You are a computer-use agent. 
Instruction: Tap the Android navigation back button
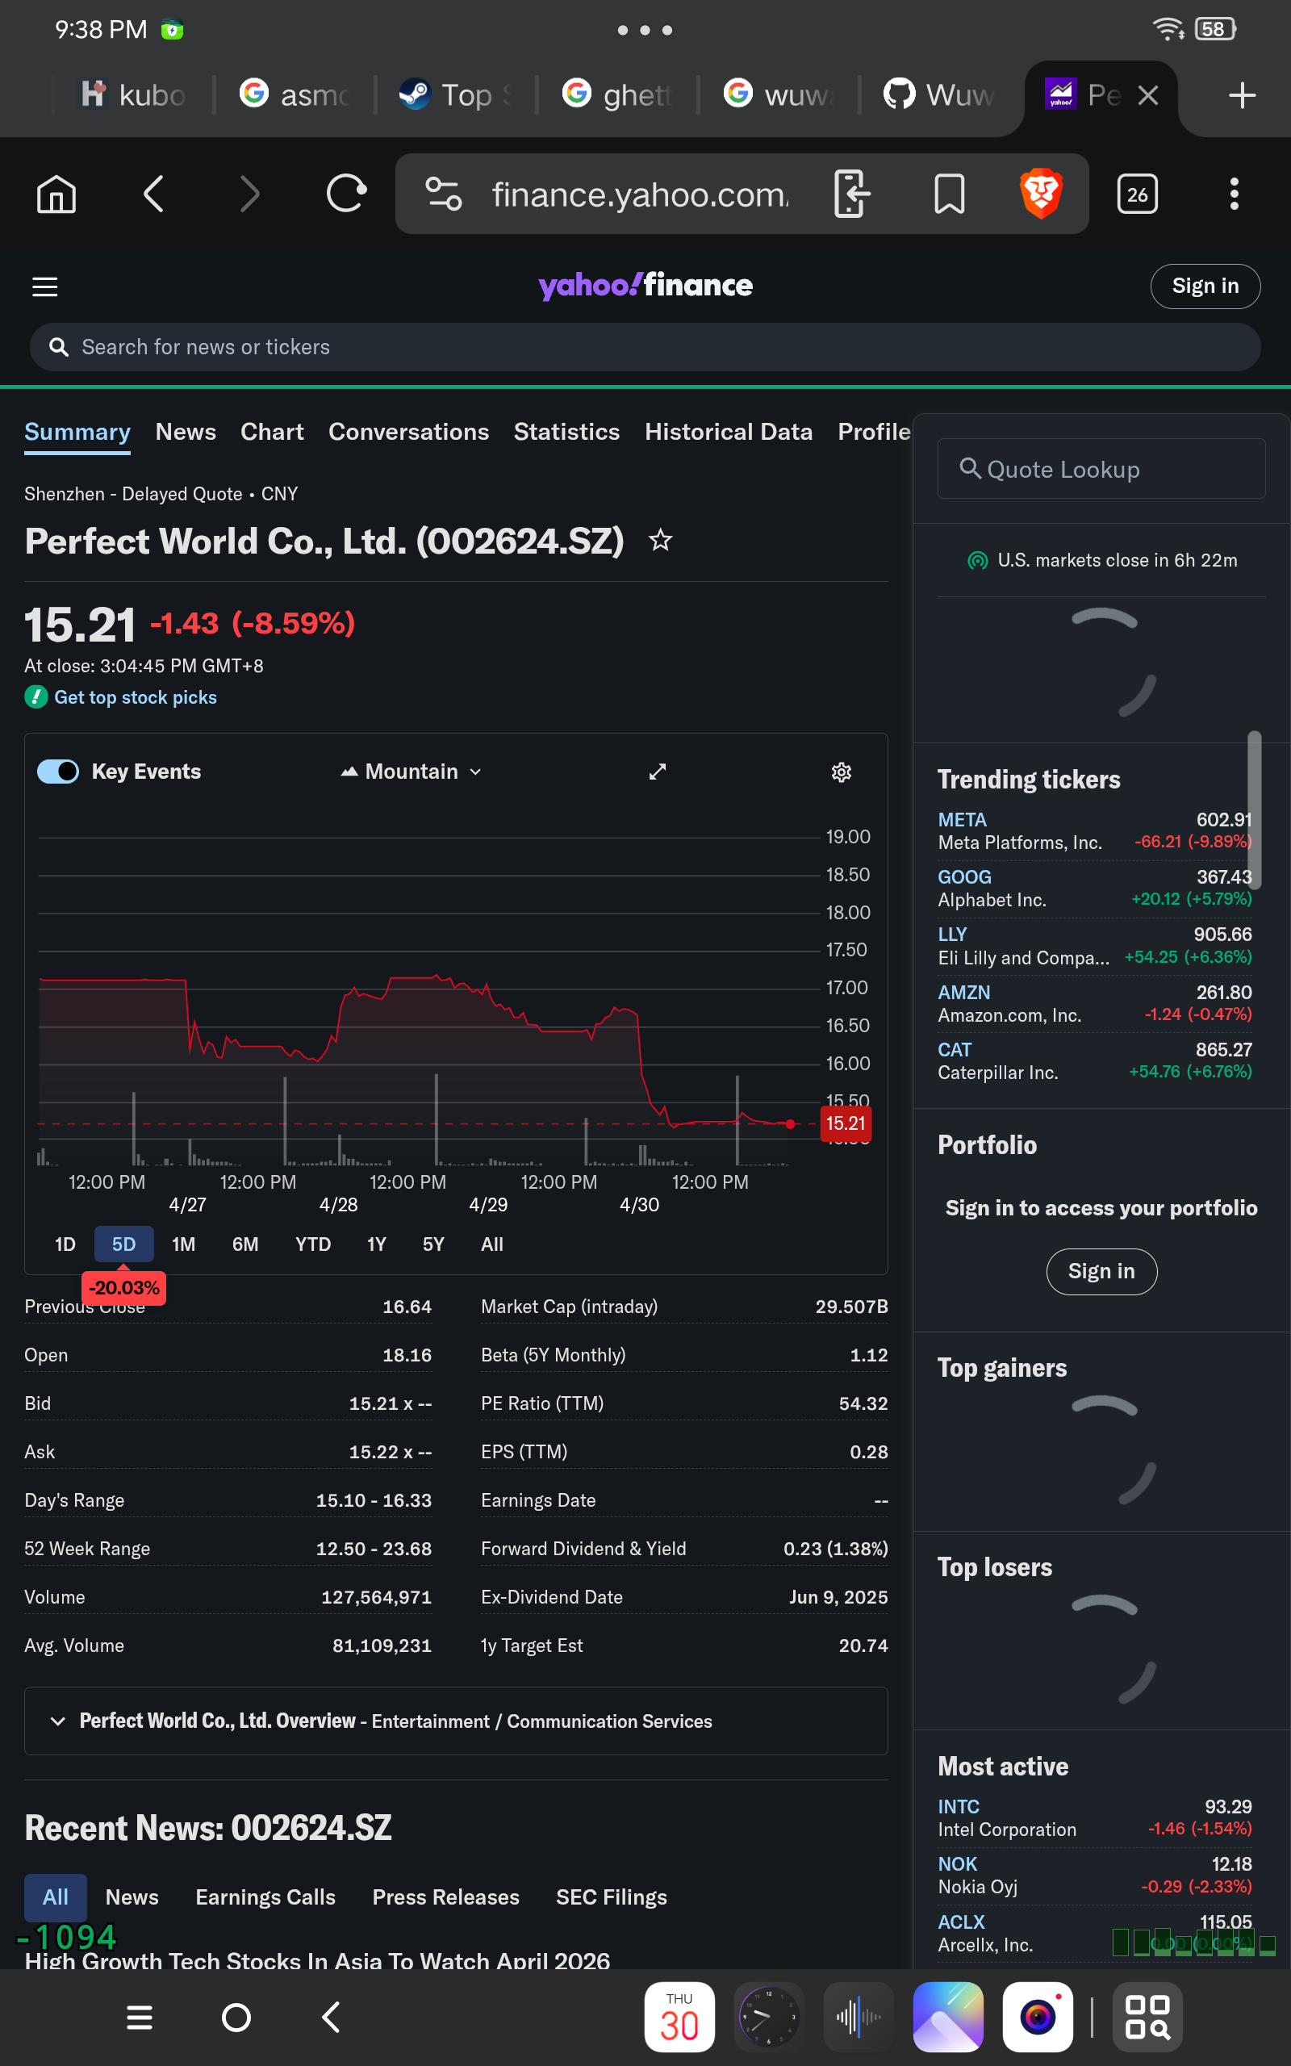332,2018
